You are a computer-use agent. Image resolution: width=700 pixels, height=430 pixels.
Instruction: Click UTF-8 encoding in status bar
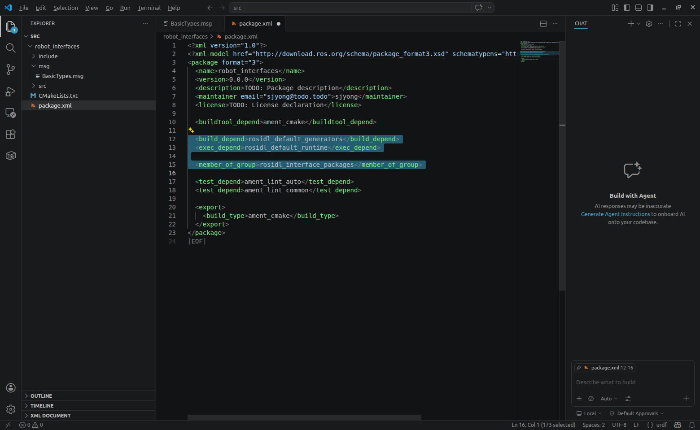click(x=619, y=425)
